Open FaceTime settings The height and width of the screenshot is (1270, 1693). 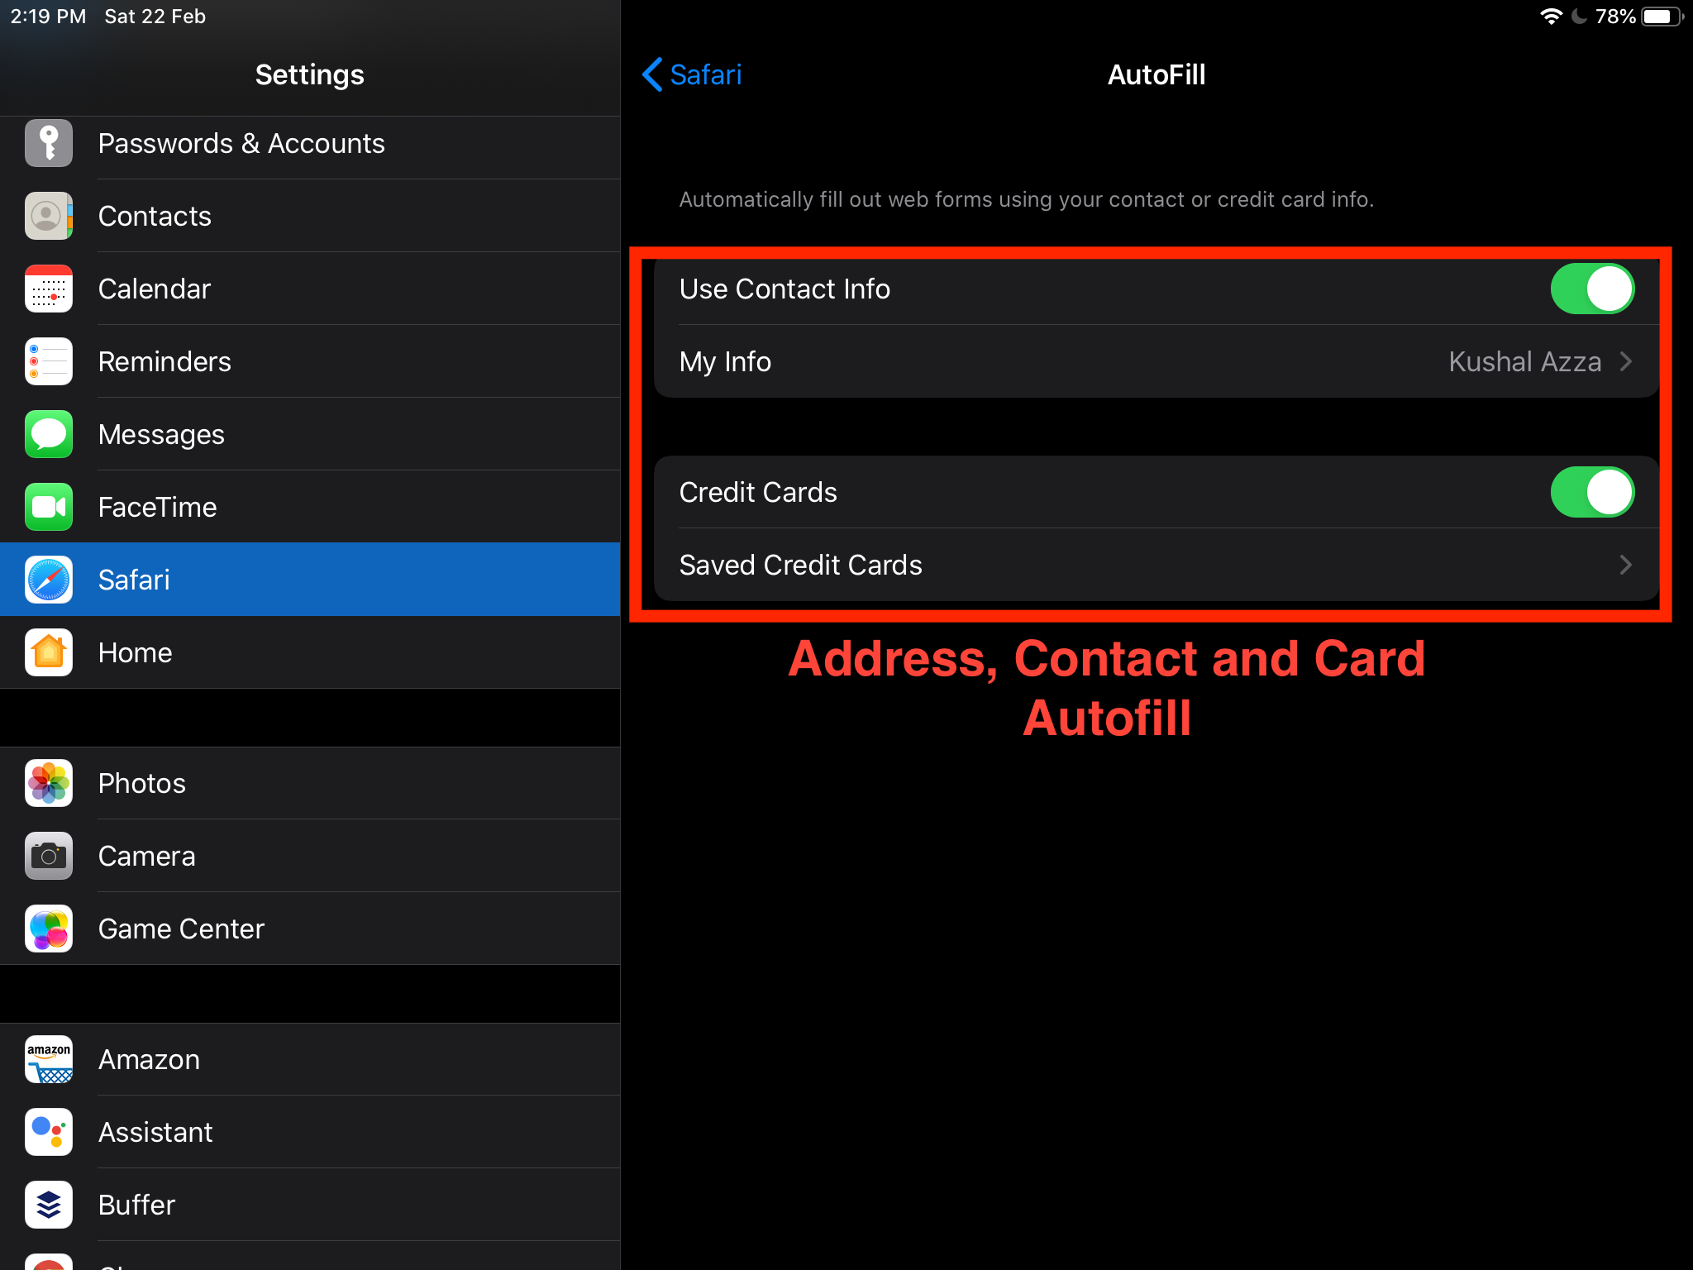click(310, 507)
